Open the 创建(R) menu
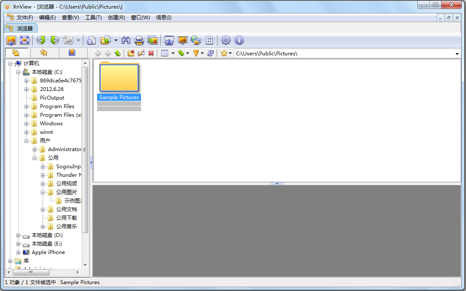Viewport: 466px width, 291px height. (116, 18)
